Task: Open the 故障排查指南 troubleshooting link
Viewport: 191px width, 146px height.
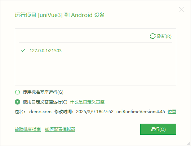Action: [28, 129]
